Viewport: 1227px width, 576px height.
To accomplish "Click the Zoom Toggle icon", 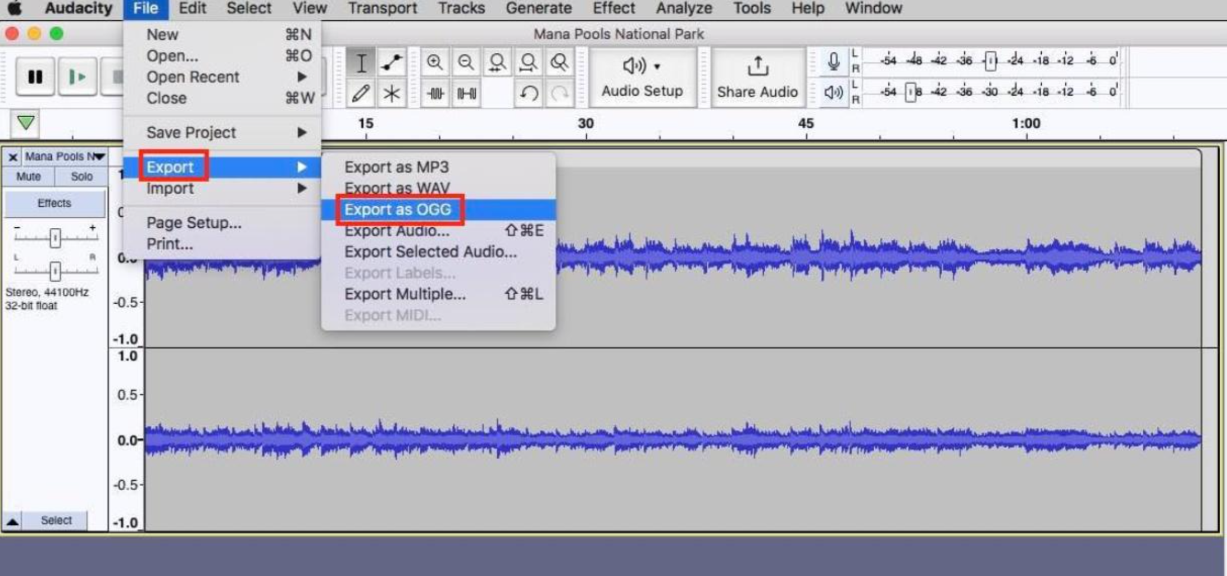I will pyautogui.click(x=559, y=62).
